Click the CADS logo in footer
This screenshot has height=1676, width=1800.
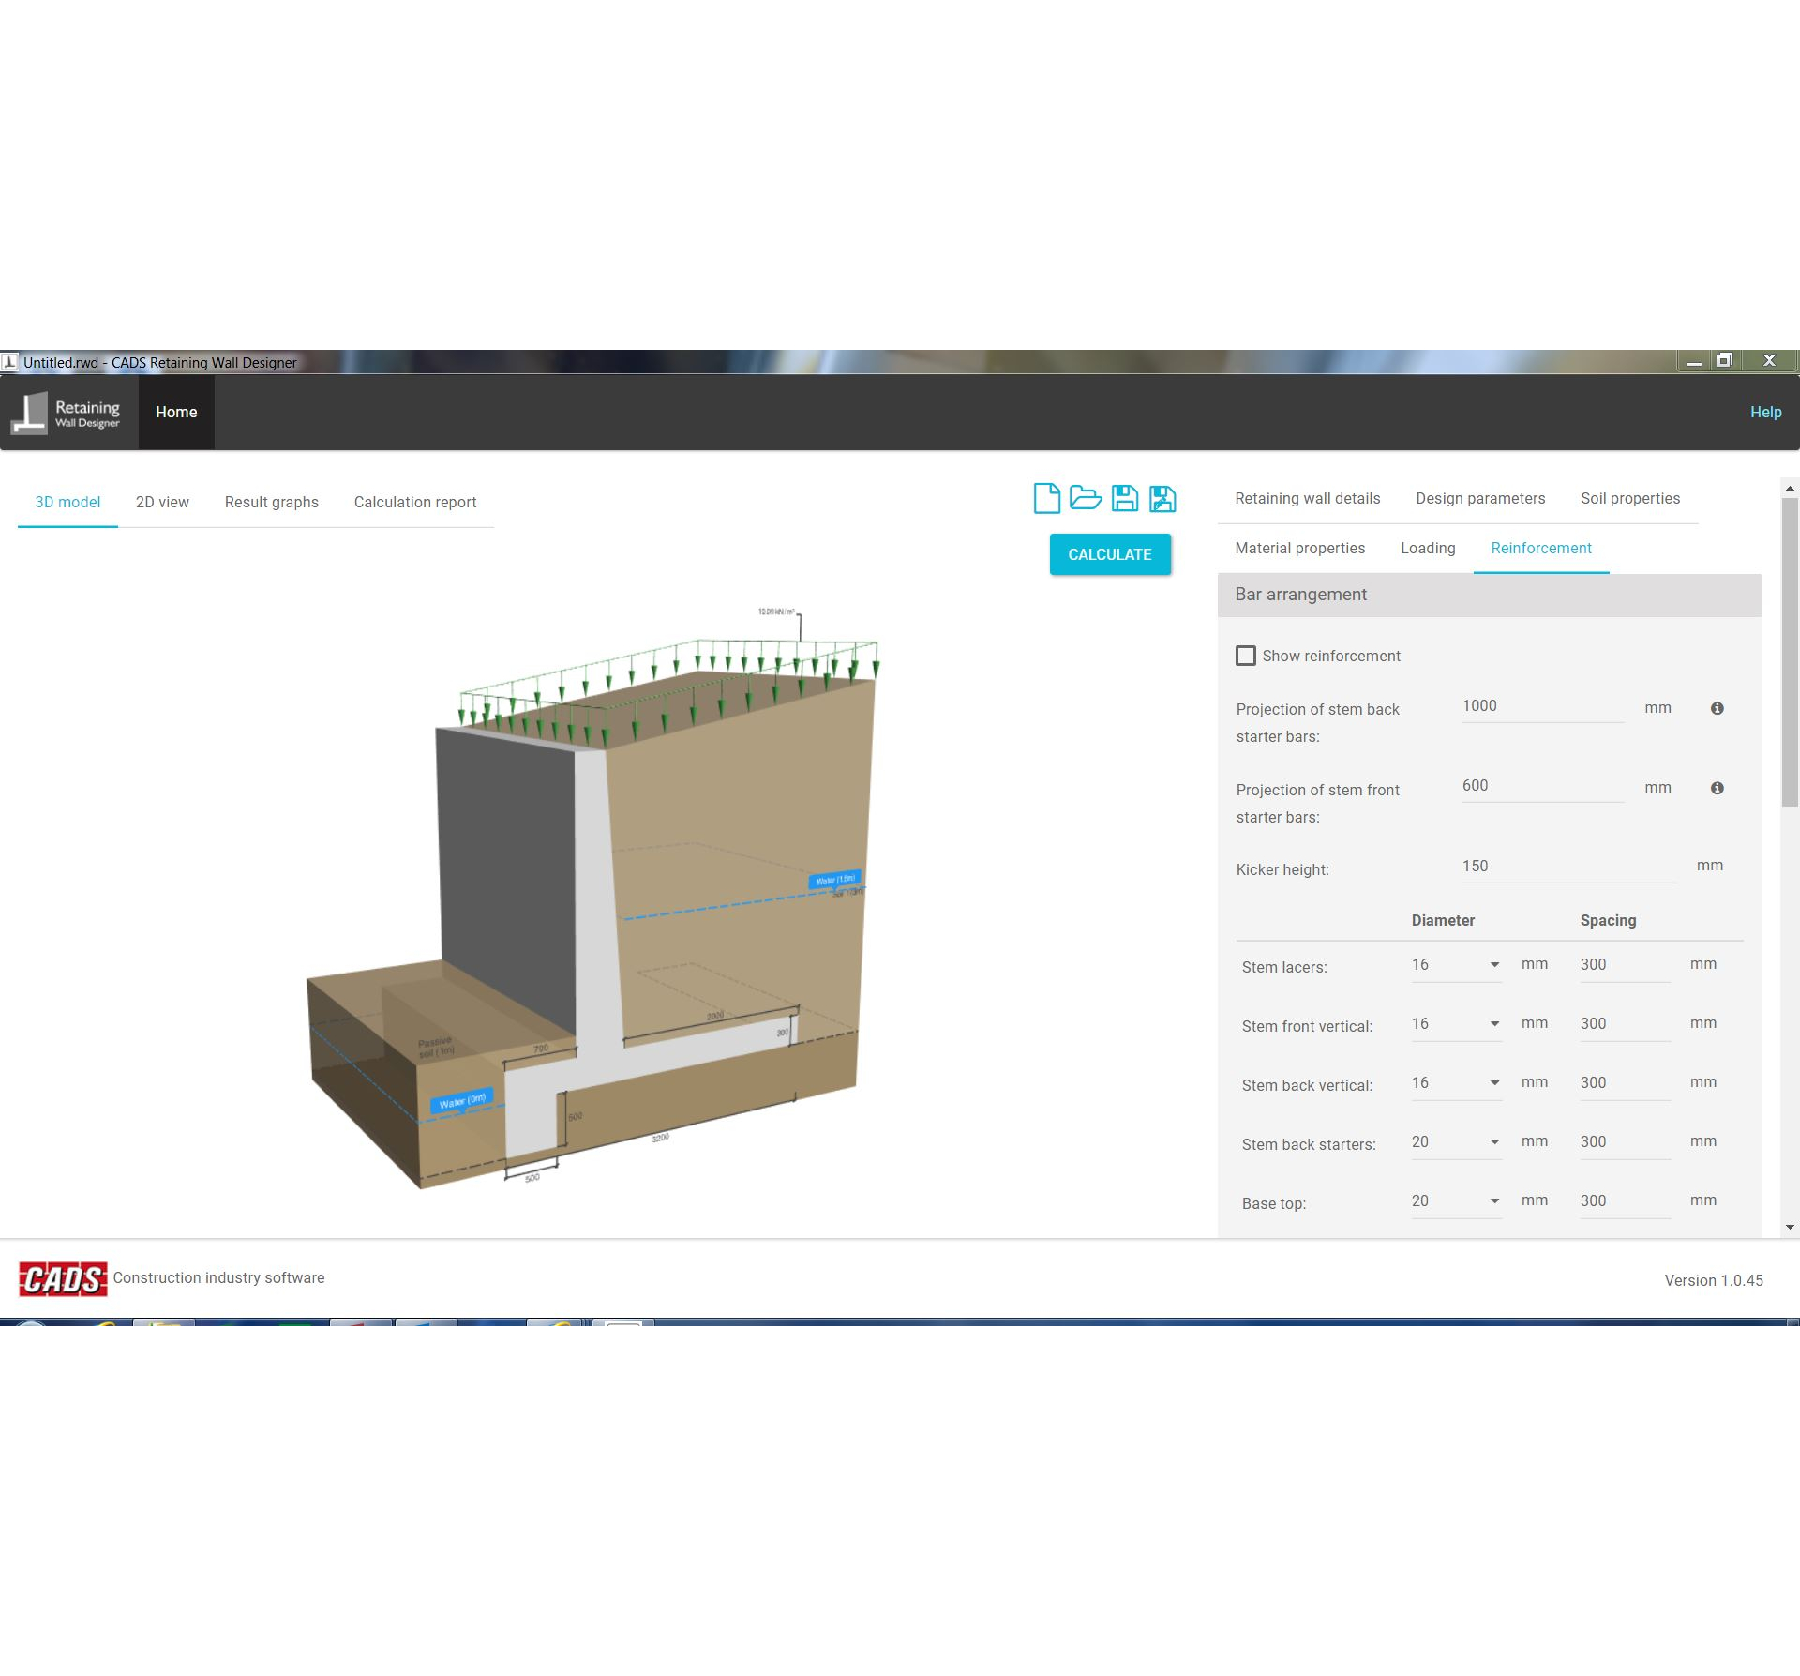[63, 1279]
